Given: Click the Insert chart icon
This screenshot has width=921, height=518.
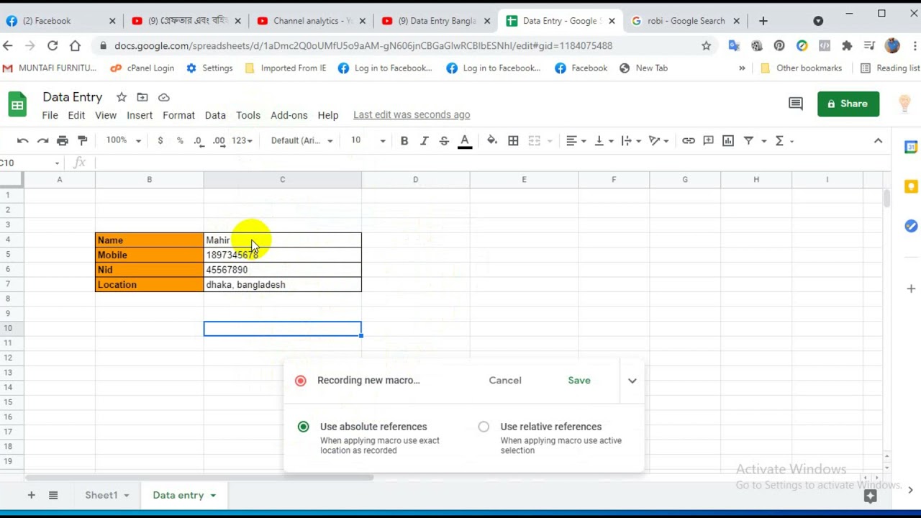Looking at the screenshot, I should point(728,141).
